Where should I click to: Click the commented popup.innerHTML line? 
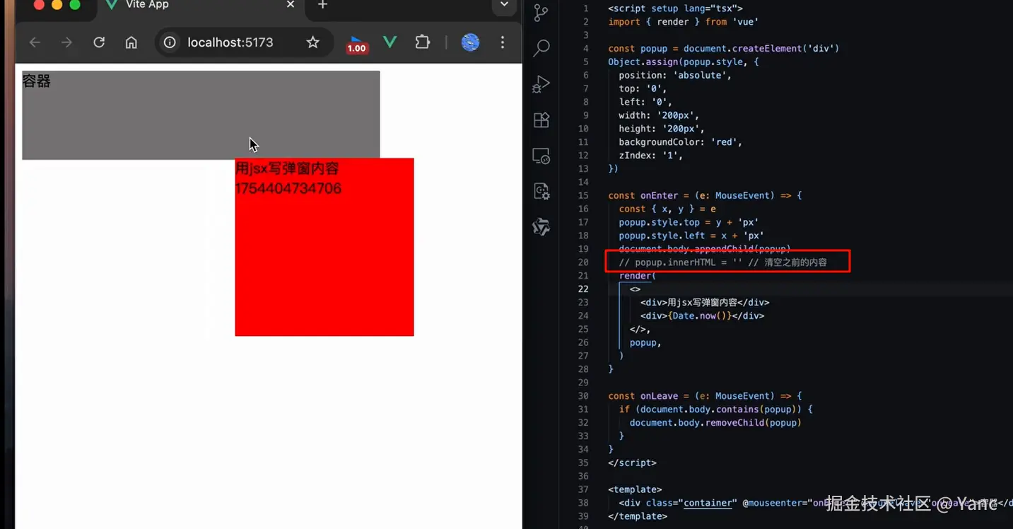pyautogui.click(x=722, y=262)
